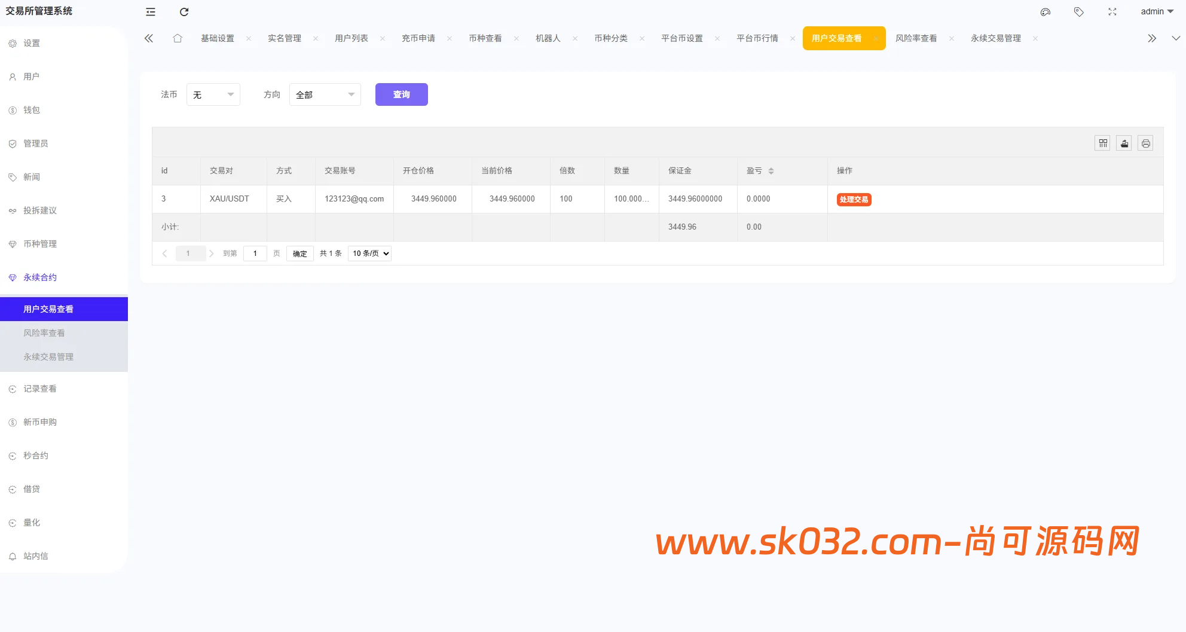The height and width of the screenshot is (632, 1186).
Task: Open the admin user dropdown
Action: pyautogui.click(x=1157, y=12)
